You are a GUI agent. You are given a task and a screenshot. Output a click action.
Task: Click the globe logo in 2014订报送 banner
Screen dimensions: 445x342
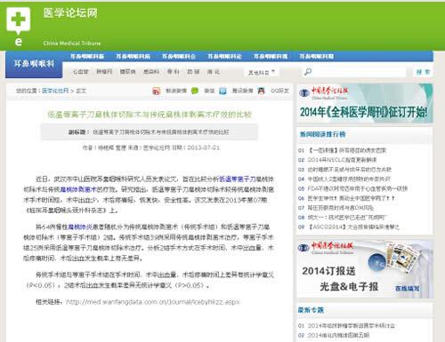[303, 248]
